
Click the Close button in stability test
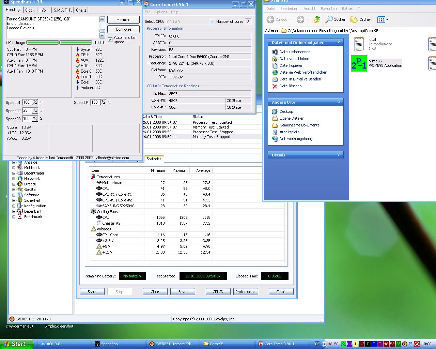tap(281, 292)
